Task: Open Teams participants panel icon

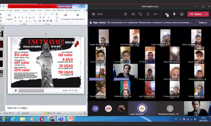Action: point(125,14)
